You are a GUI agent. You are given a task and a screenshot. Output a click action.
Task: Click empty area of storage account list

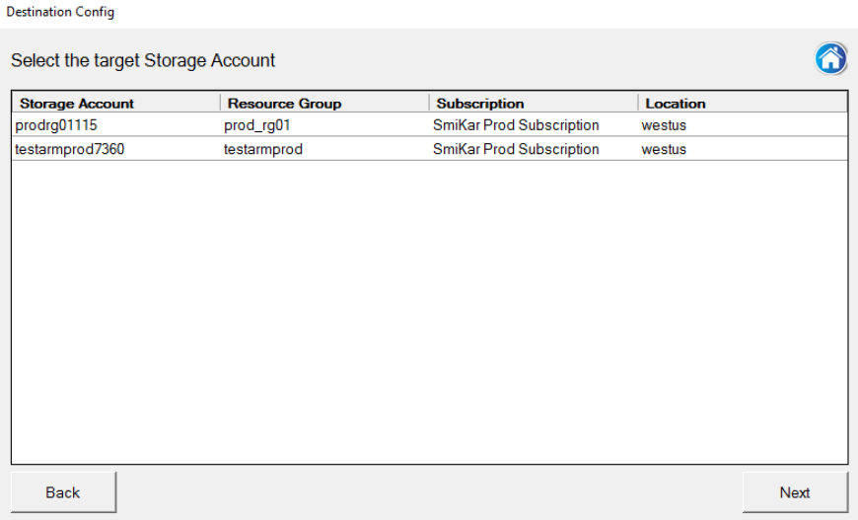(430, 312)
